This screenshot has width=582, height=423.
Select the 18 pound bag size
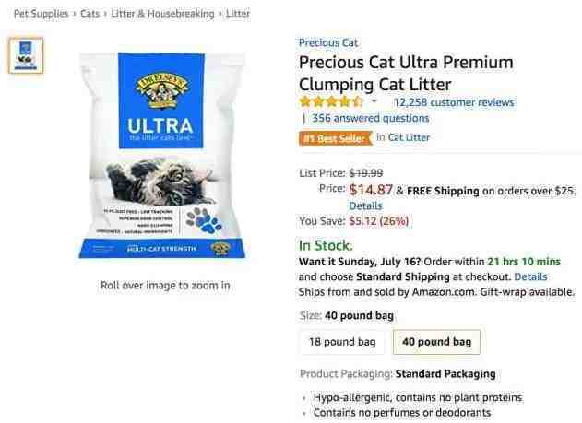[x=342, y=341]
